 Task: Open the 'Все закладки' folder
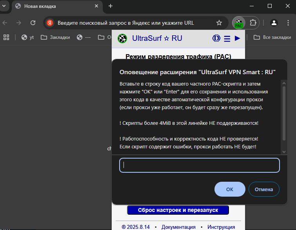272,37
